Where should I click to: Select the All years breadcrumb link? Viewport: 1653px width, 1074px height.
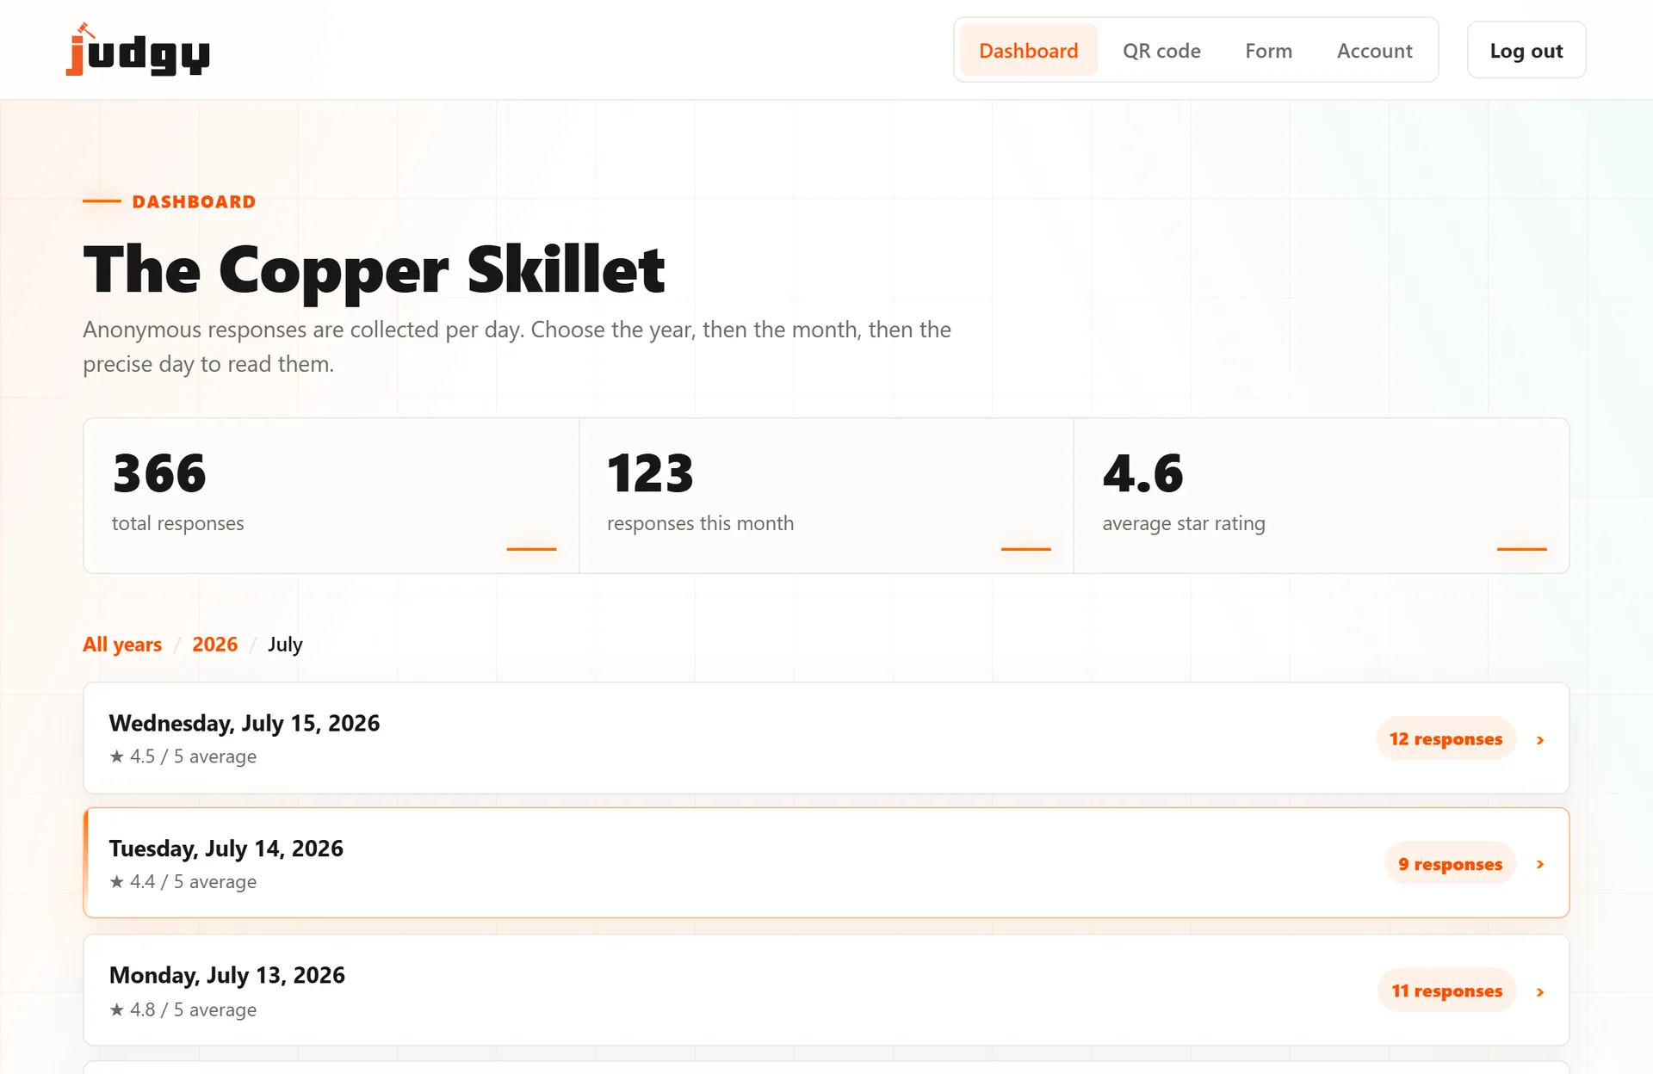[122, 645]
